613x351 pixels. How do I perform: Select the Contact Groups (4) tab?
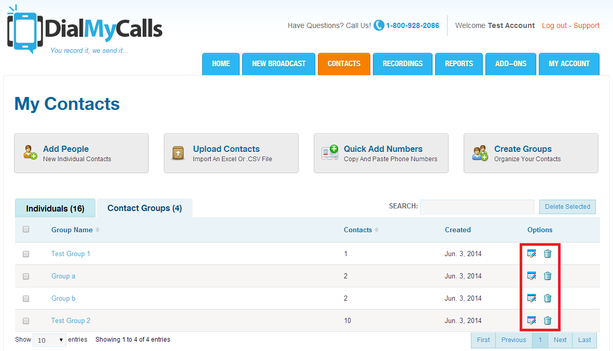point(145,208)
